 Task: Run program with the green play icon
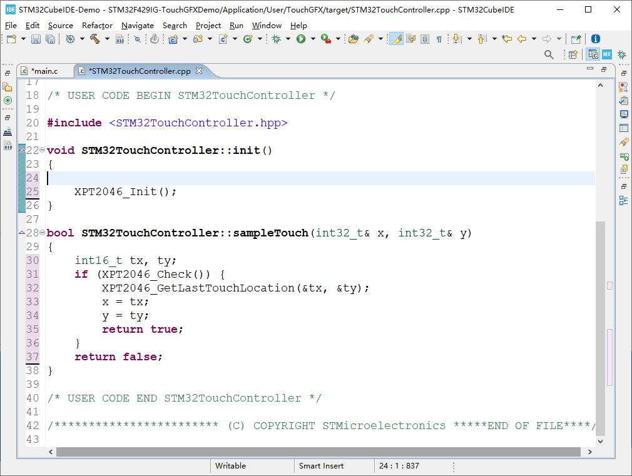tap(301, 39)
